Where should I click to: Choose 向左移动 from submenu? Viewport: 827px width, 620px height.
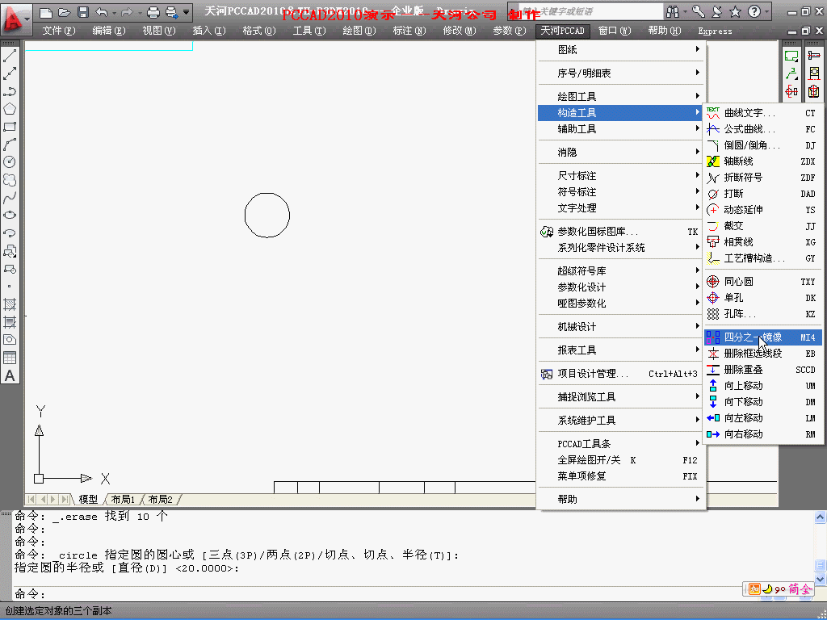coord(764,418)
